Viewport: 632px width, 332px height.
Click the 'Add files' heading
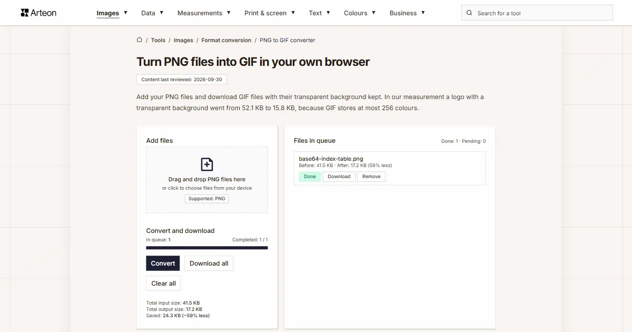pos(160,141)
